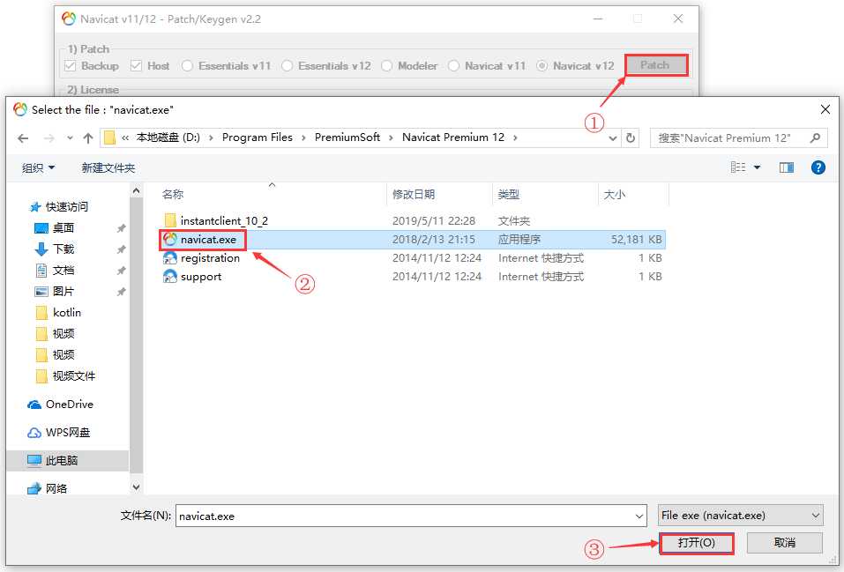The image size is (844, 572).
Task: Click the Forward navigation arrow
Action: tap(49, 138)
